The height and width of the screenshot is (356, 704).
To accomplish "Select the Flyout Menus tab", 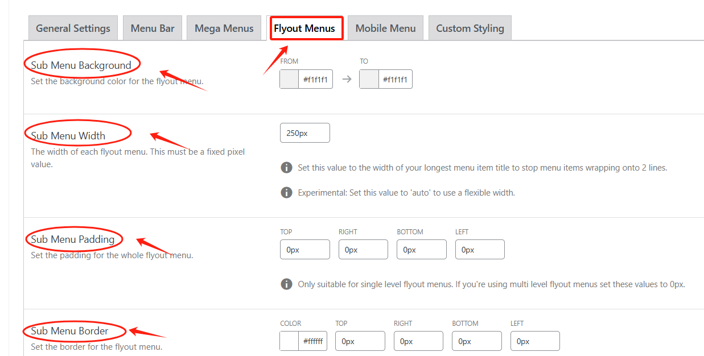I will tap(306, 27).
